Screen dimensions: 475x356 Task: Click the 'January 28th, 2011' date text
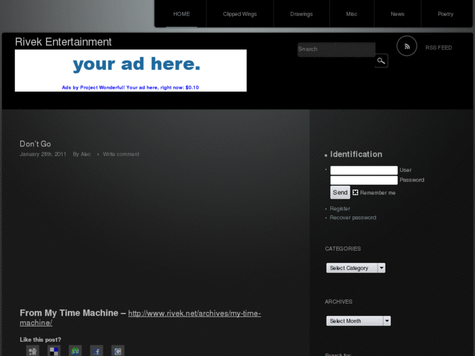tap(42, 154)
